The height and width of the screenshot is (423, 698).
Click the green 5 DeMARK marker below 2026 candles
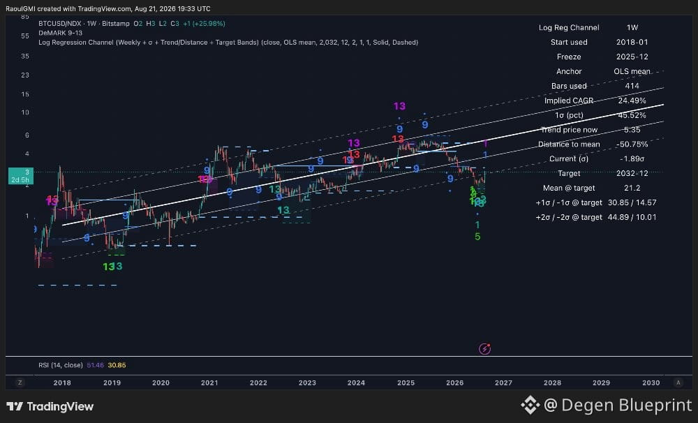[477, 237]
